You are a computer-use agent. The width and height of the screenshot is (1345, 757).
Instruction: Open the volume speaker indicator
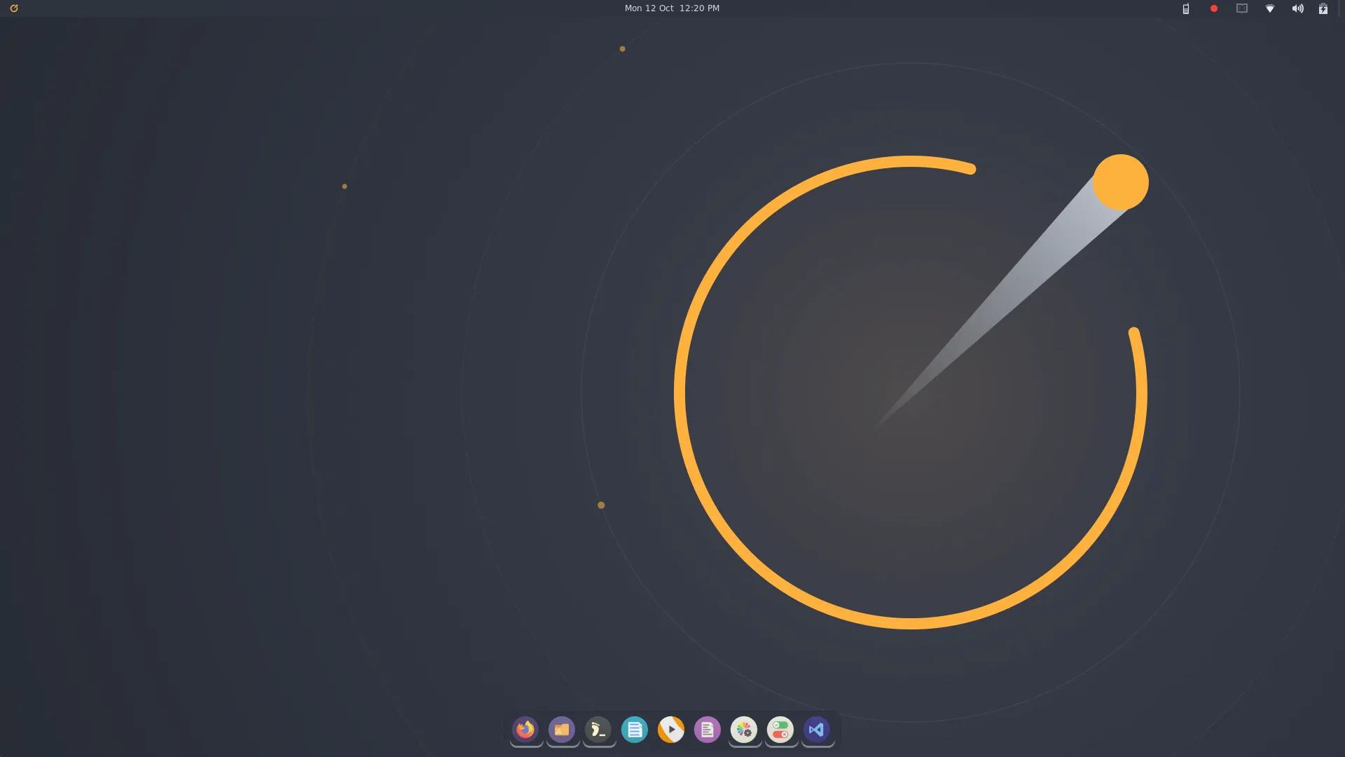coord(1298,8)
